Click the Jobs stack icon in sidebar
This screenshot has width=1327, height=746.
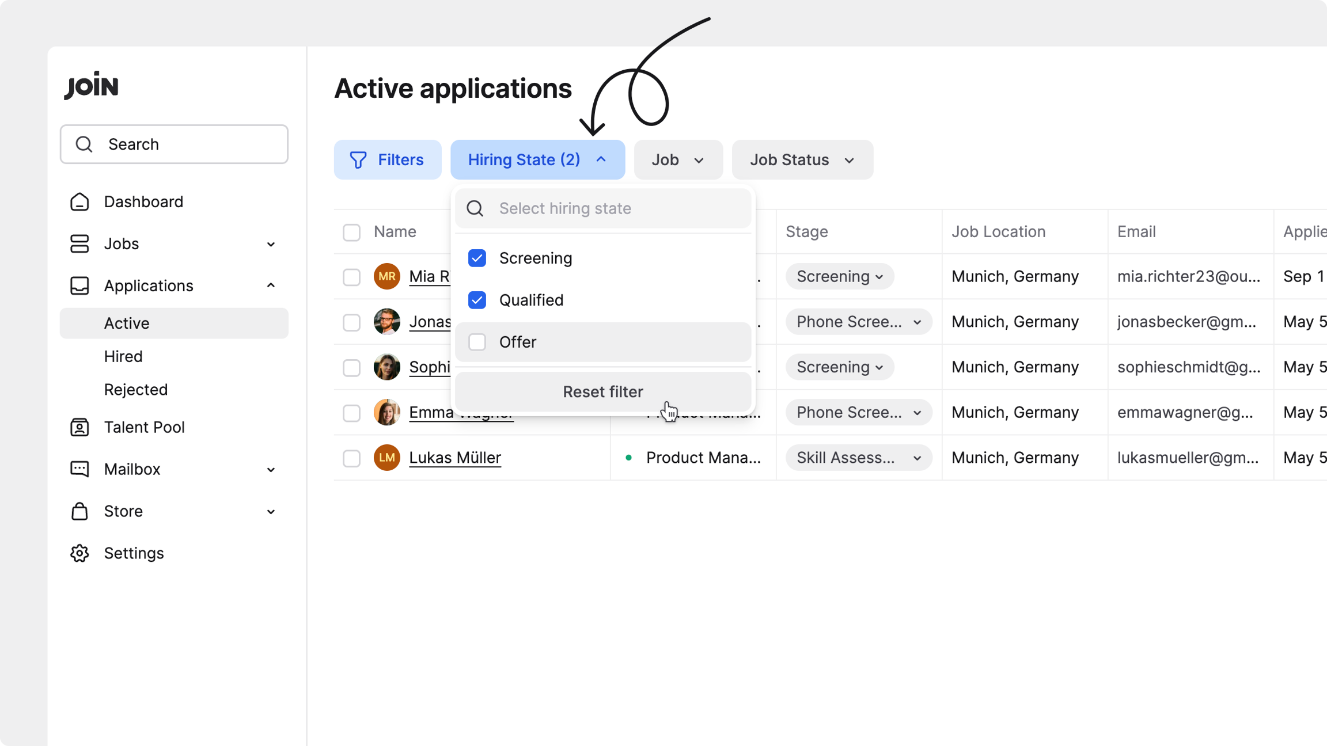79,244
